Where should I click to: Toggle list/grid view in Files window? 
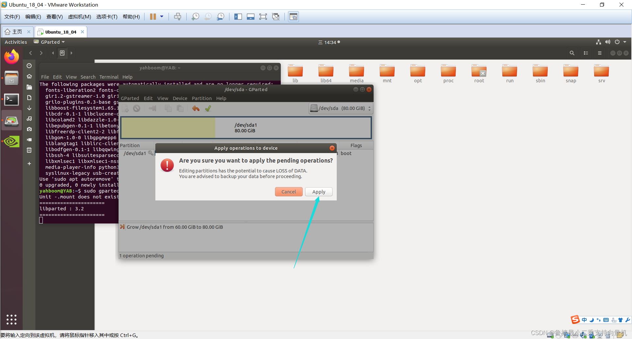pyautogui.click(x=586, y=53)
